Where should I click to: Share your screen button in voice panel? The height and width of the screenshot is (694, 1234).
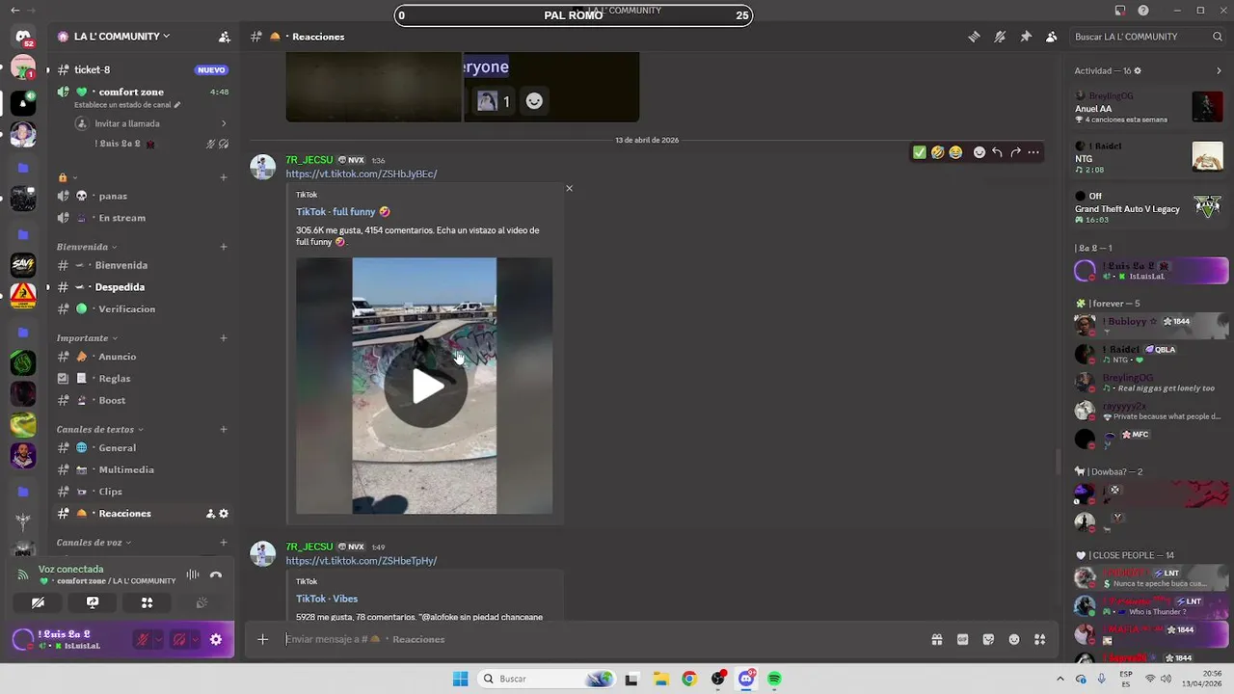(x=93, y=602)
